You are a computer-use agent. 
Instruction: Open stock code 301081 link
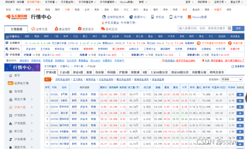click(54, 94)
